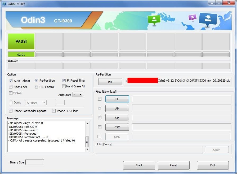Image resolution: width=237 pixels, height=174 pixels.
Task: Click the Message log scrollbar thumb
Action: coord(87,142)
